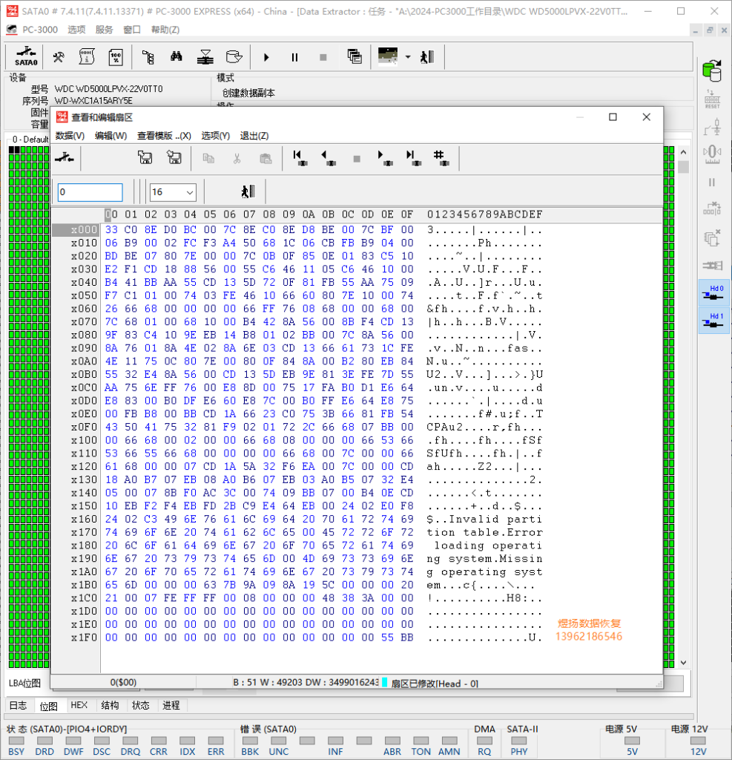Select the Hd 1 head button
Image resolution: width=732 pixels, height=760 pixels.
tap(713, 320)
